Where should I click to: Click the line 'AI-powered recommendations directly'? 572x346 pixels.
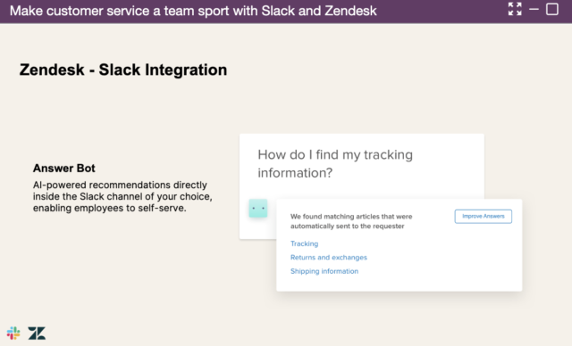point(120,185)
